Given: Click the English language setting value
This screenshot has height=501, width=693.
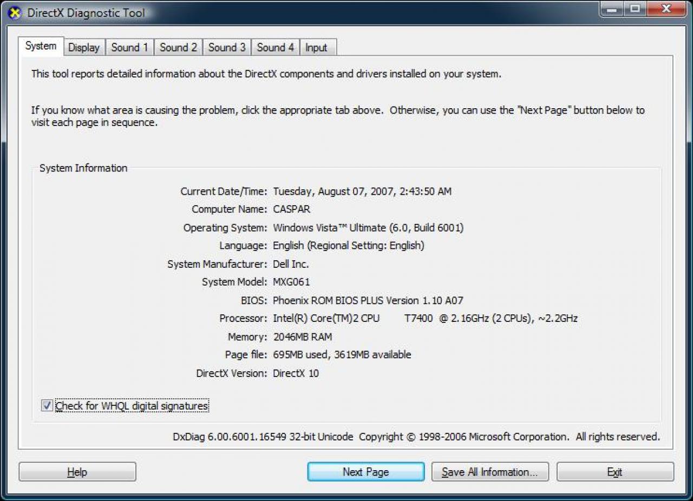Looking at the screenshot, I should [349, 246].
